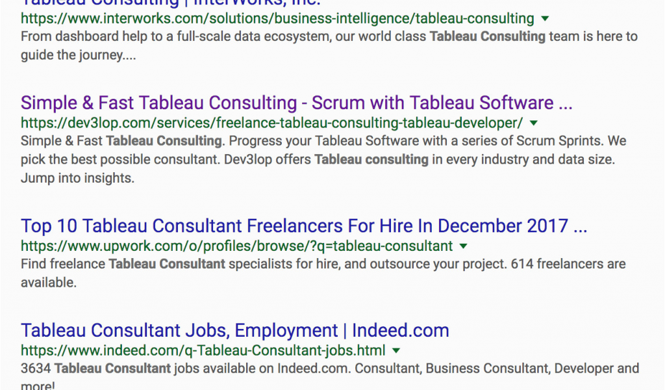Click the upwork.com profiles URL
The image size is (665, 390).
coord(236,246)
